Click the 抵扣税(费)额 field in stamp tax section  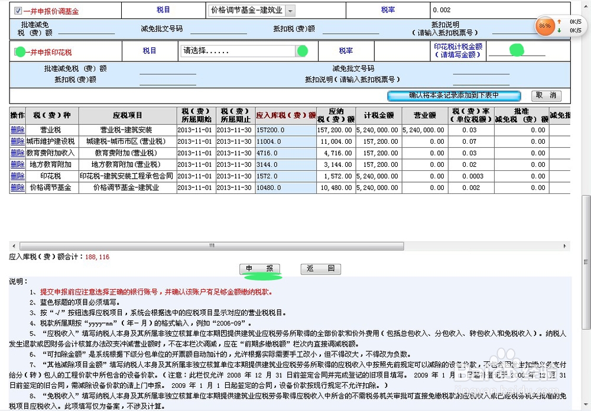click(168, 80)
